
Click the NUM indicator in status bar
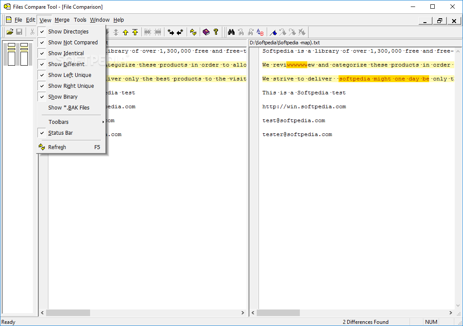point(431,322)
